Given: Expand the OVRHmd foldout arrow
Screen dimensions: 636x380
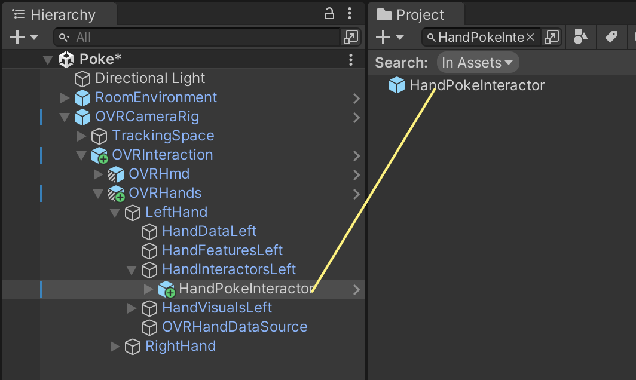Looking at the screenshot, I should point(98,174).
